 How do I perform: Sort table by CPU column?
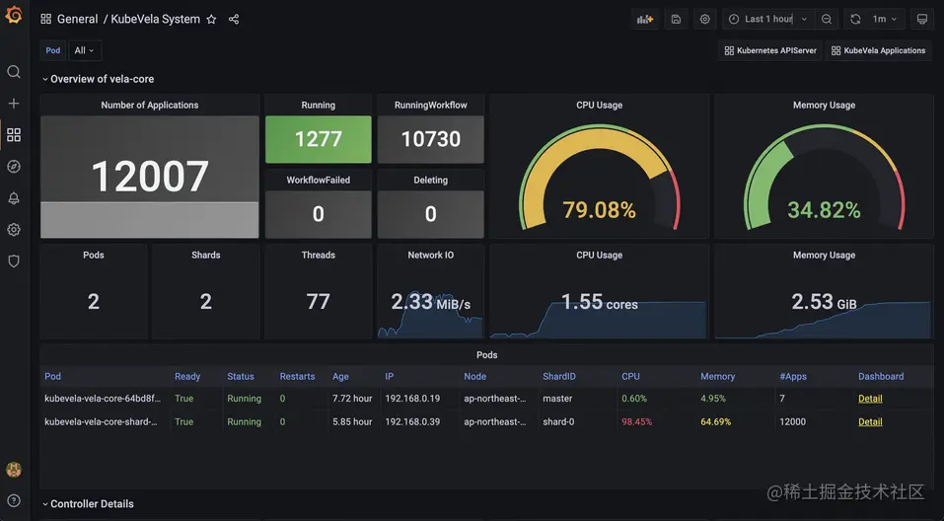point(630,377)
